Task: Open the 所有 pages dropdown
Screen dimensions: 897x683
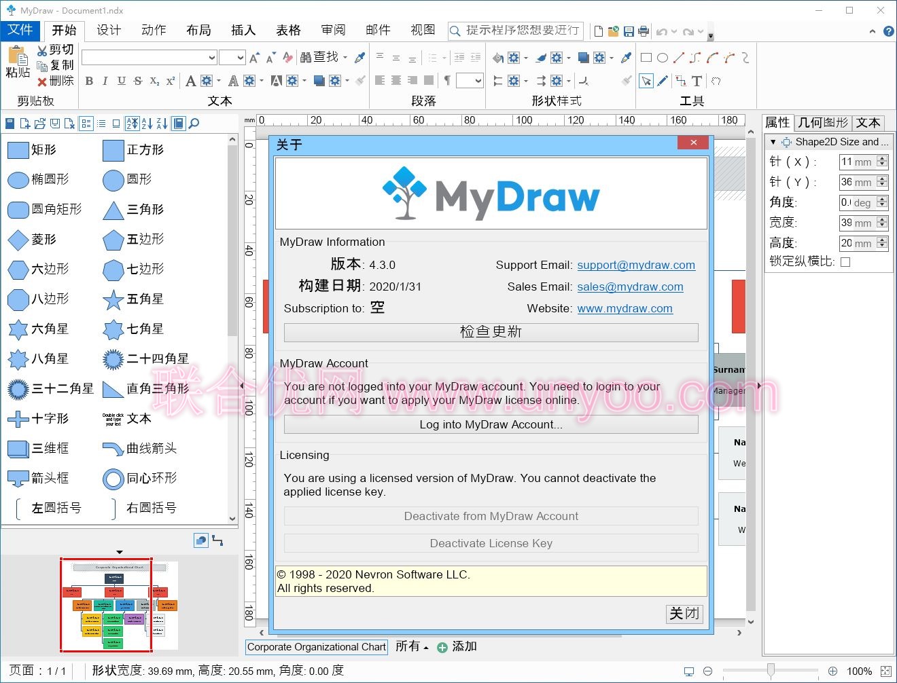Action: 412,646
